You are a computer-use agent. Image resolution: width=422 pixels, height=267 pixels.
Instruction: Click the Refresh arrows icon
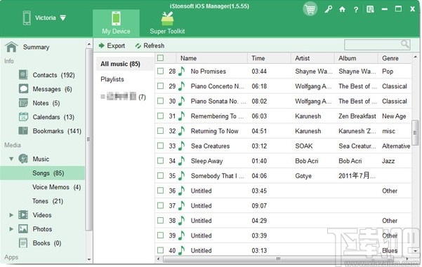tap(138, 46)
